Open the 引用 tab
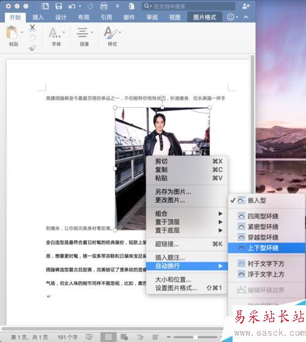This screenshot has height=342, width=306. [106, 17]
